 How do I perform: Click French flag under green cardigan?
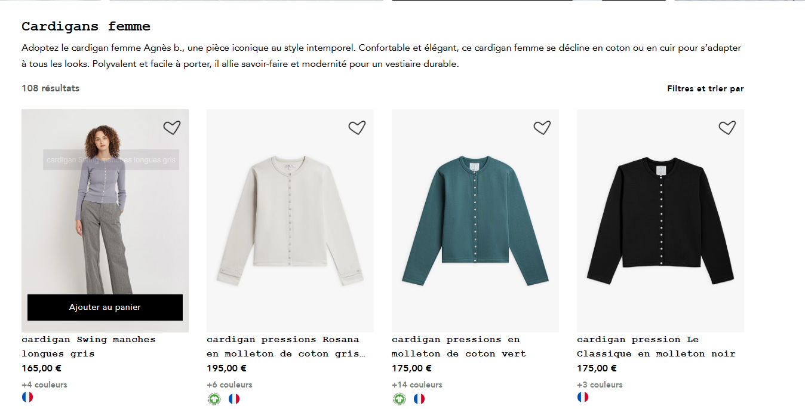419,399
